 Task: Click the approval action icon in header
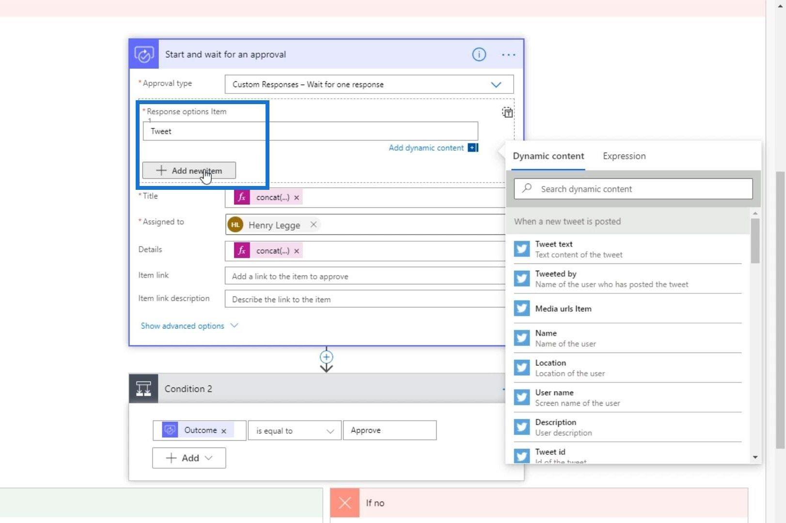(144, 54)
